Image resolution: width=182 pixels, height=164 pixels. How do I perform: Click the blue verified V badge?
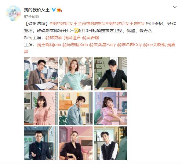coord(54,10)
